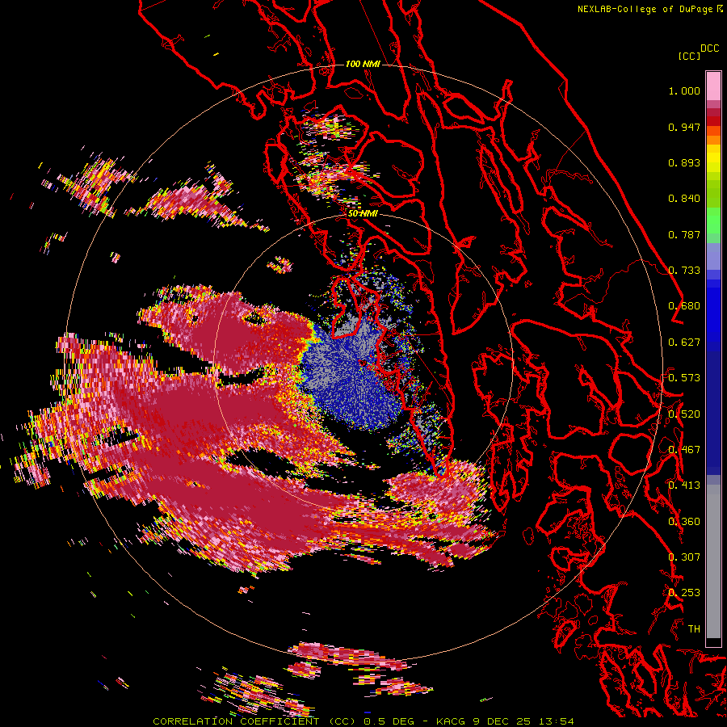Select the 0.413 color scale value
The image size is (727, 727).
[x=684, y=485]
